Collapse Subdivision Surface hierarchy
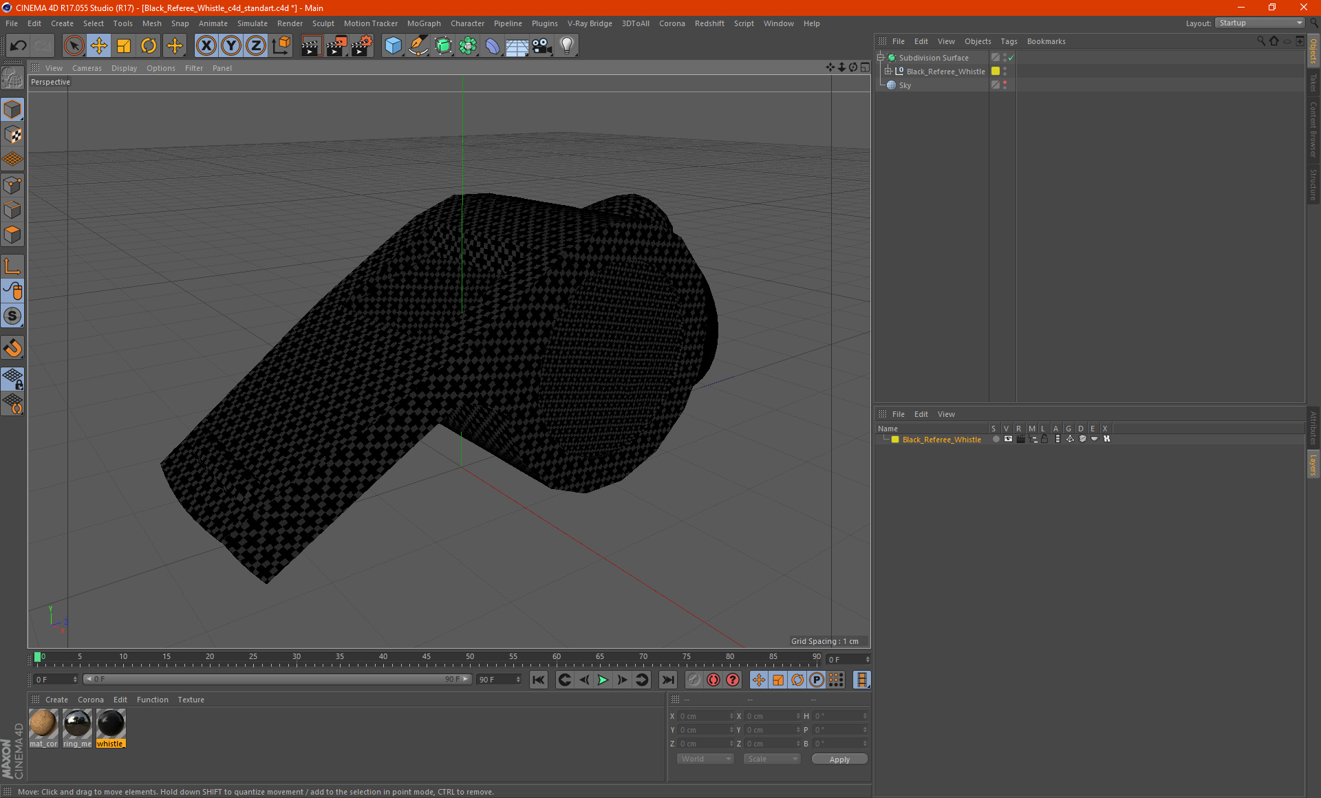Screen dimensions: 1321x798 point(880,57)
